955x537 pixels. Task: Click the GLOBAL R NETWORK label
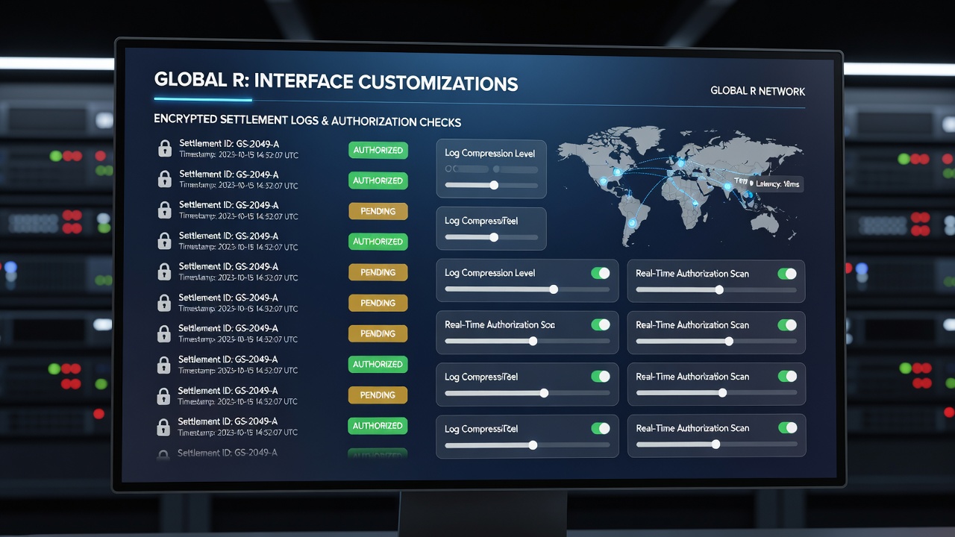(757, 91)
